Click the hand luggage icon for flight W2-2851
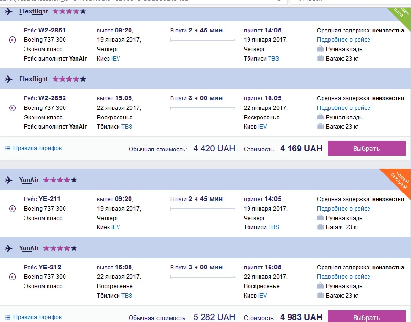The width and height of the screenshot is (411, 322). pos(320,49)
